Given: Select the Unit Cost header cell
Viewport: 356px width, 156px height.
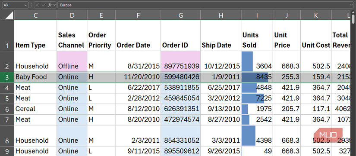Looking at the screenshot, I should (316, 36).
